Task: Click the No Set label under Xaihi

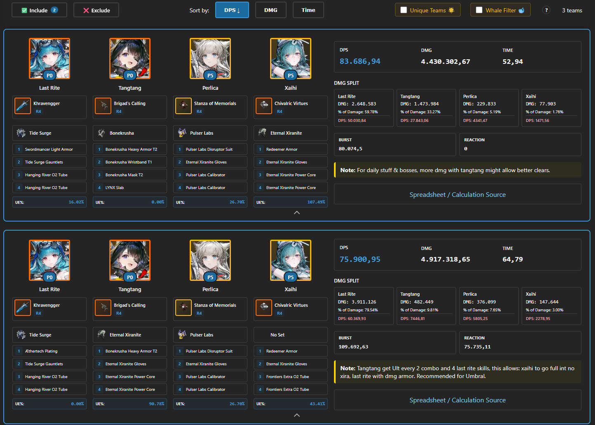Action: click(x=278, y=335)
